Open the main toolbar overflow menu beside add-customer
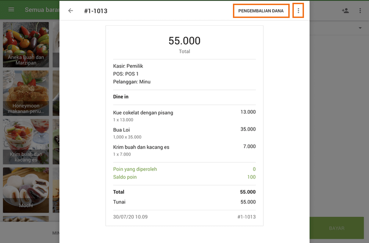The image size is (369, 243). [360, 10]
